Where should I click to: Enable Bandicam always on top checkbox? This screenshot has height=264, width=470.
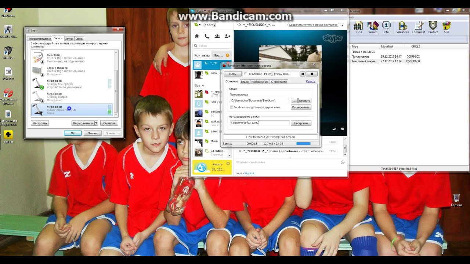[x=232, y=107]
